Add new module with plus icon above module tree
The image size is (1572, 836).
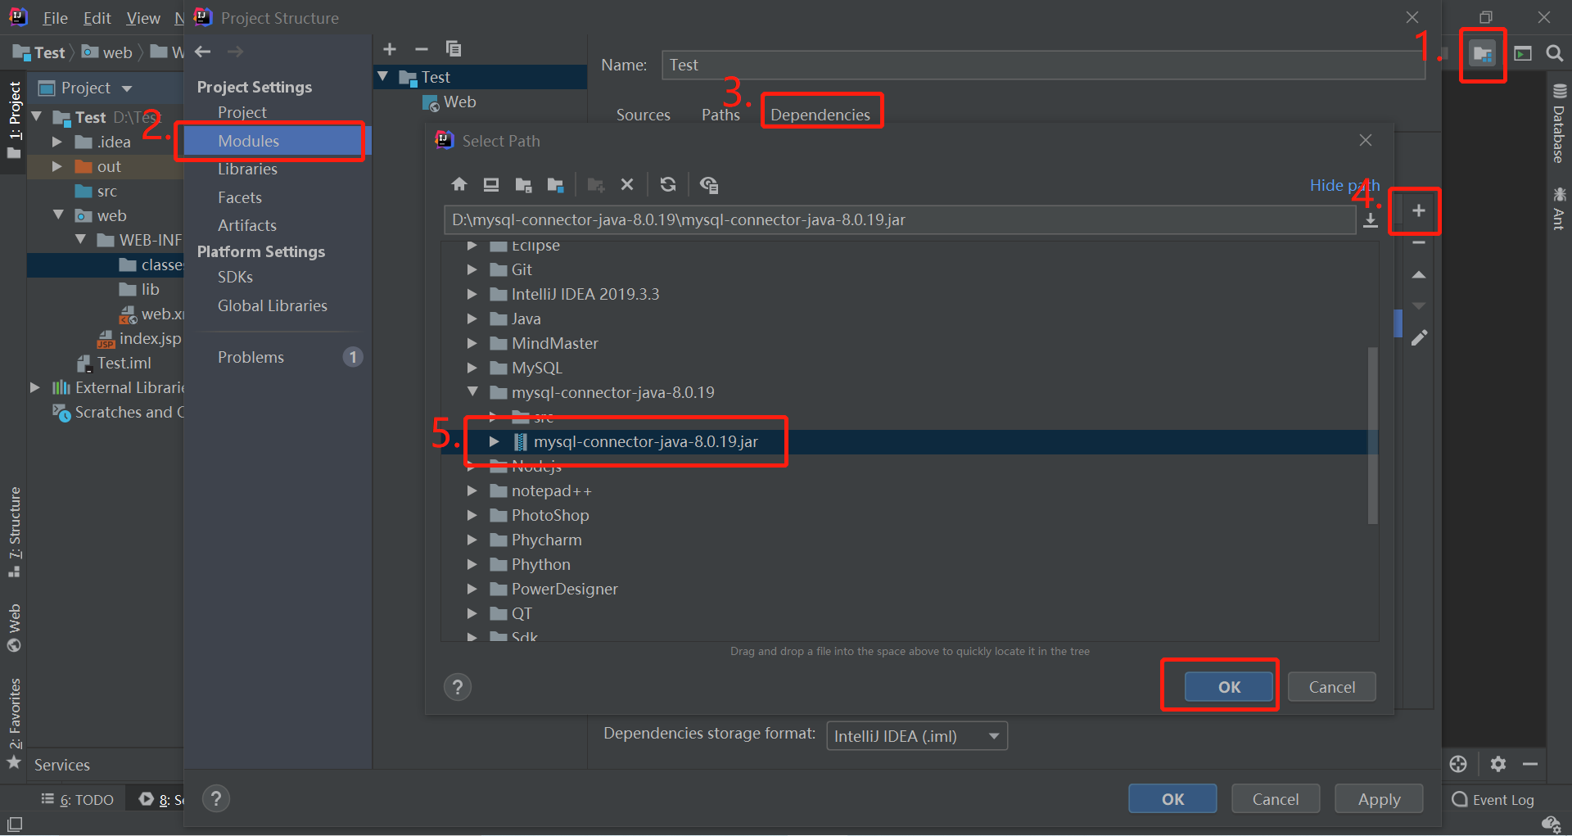[x=390, y=49]
